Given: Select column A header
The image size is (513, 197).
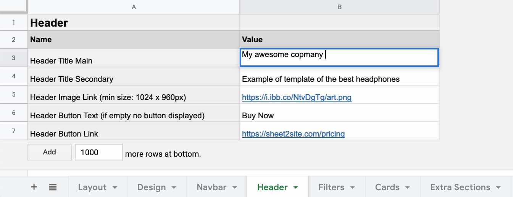Looking at the screenshot, I should (x=134, y=7).
